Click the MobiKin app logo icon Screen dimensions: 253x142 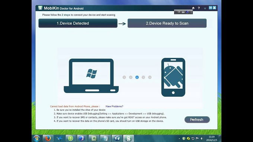tap(40, 8)
